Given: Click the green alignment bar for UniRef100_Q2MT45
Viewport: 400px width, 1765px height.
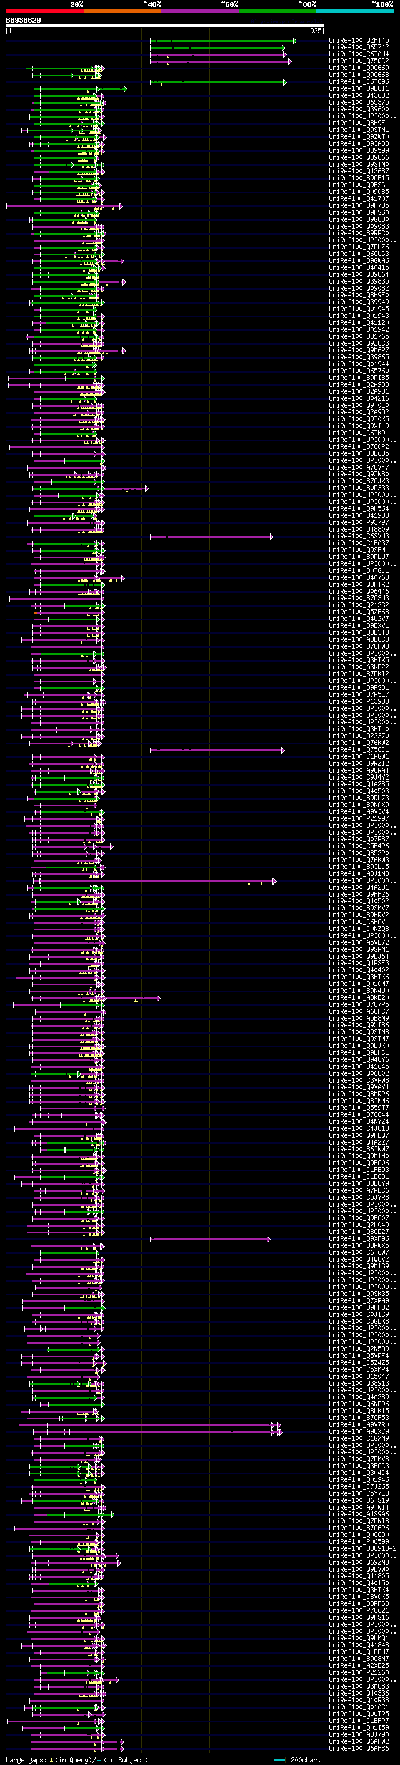Looking at the screenshot, I should tap(223, 41).
